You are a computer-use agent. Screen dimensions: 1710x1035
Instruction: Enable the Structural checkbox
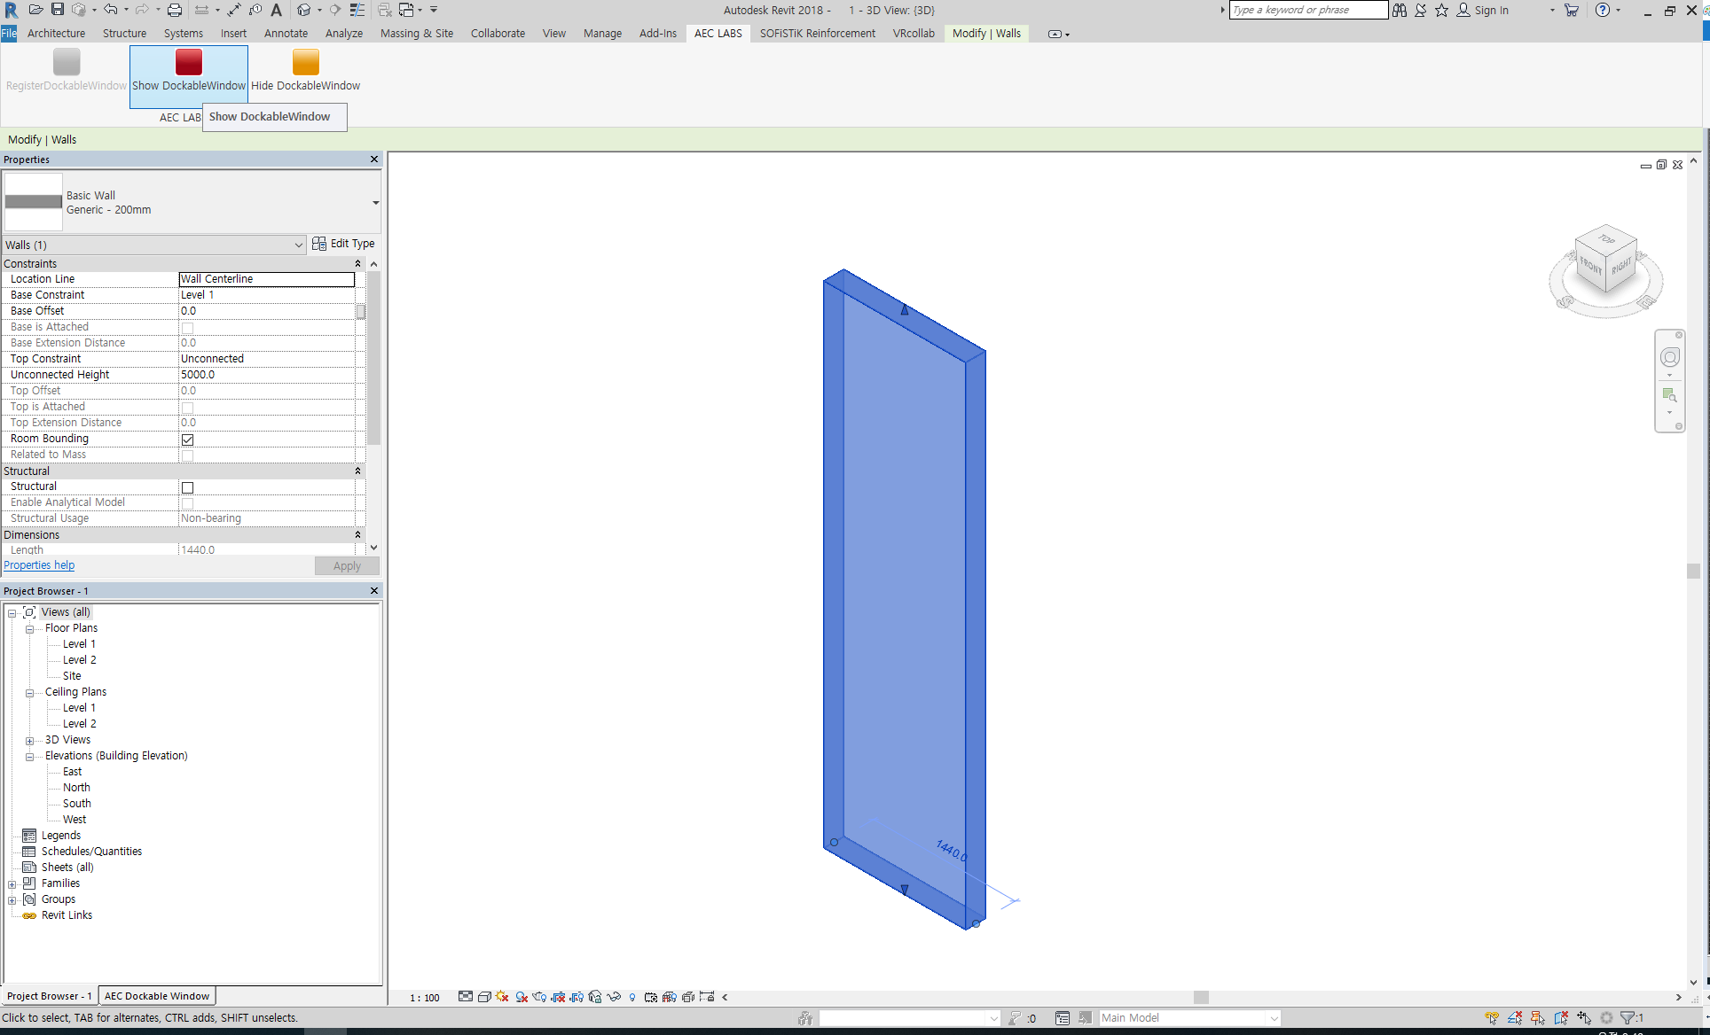tap(187, 487)
